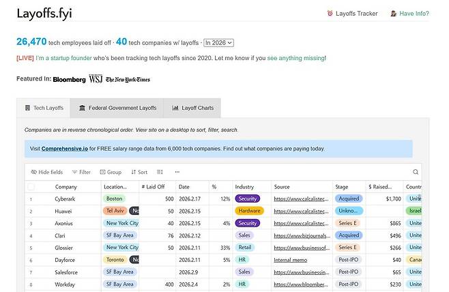Switch to Federal Government Layoffs tab
Viewport: 449px width, 292px height.
117,108
